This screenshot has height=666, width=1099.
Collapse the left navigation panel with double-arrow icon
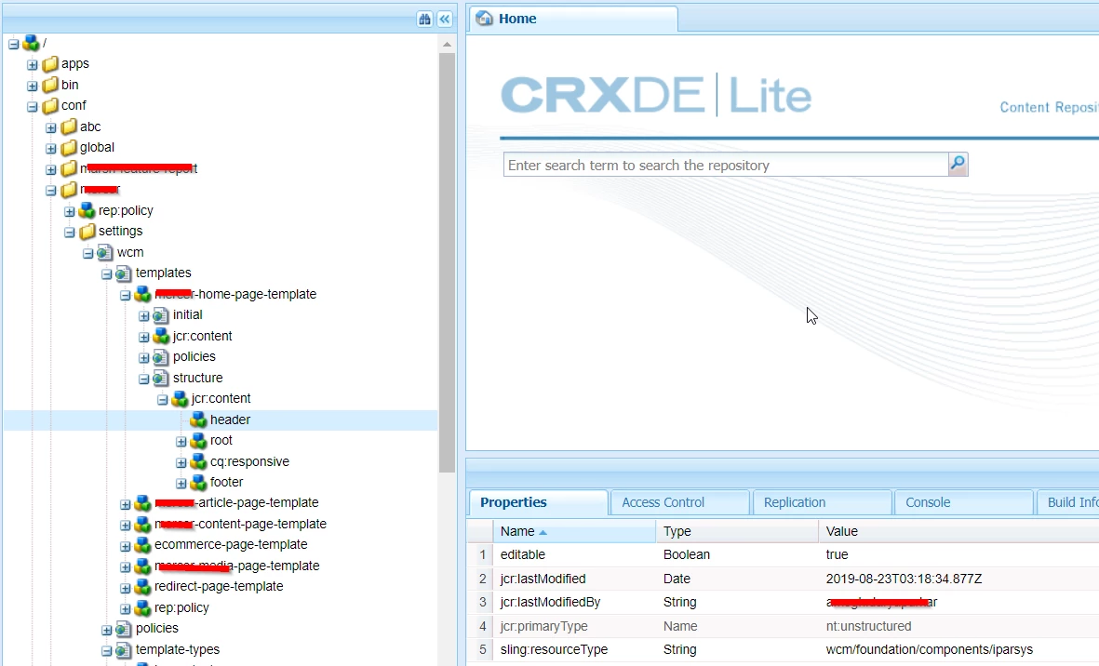[445, 19]
